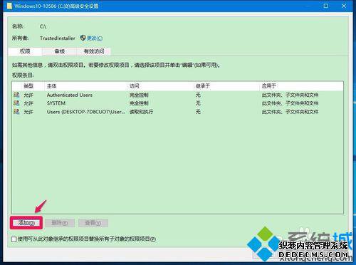Switch to the 权限 tab
This screenshot has height=265, width=356.
tap(25, 51)
